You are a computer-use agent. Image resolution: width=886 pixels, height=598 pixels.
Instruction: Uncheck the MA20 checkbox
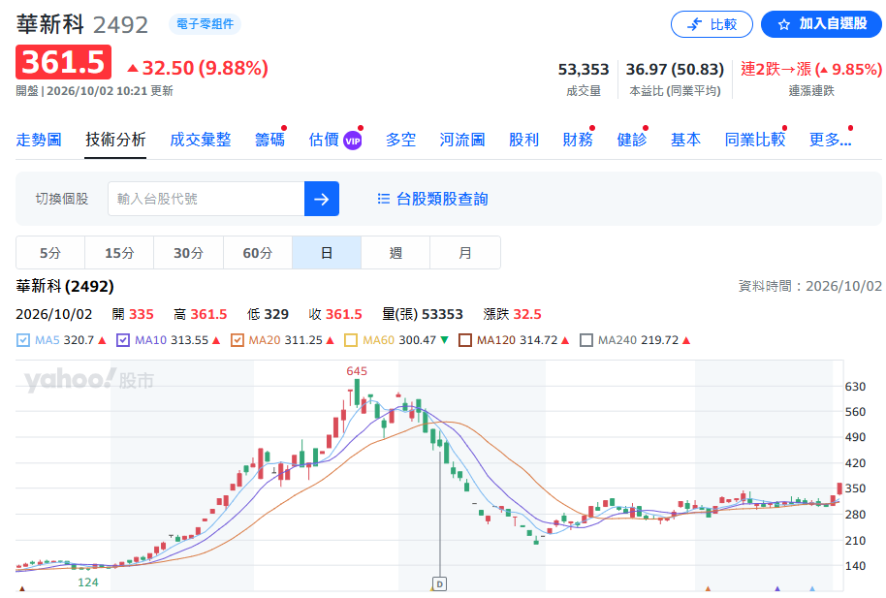[x=237, y=340]
